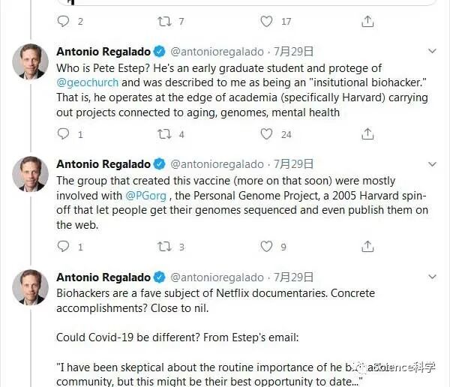450x387 pixels.
Task: Reply to the Pete Estep tweet
Action: click(64, 134)
